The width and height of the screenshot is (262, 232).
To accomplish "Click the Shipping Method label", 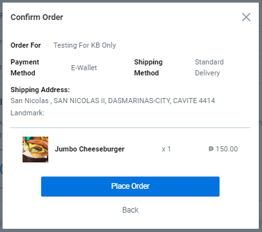I will 148,68.
